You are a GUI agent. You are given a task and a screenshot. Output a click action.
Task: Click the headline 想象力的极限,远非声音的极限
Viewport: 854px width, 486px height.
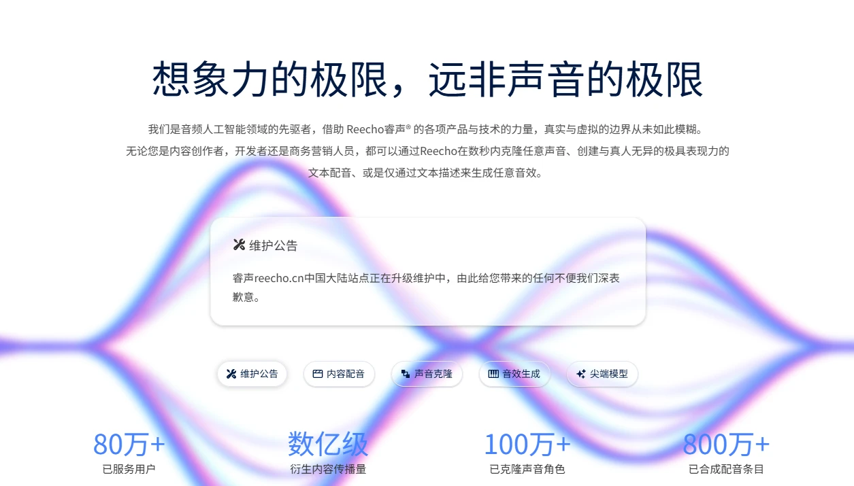427,79
